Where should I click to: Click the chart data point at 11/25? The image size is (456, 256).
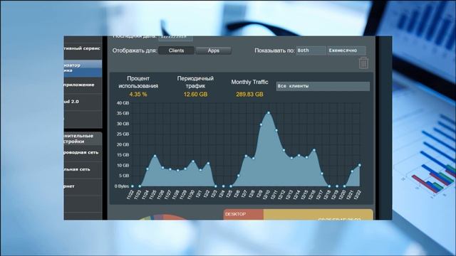click(x=155, y=156)
